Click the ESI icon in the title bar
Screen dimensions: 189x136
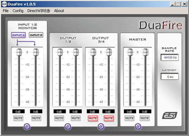(x=4, y=4)
